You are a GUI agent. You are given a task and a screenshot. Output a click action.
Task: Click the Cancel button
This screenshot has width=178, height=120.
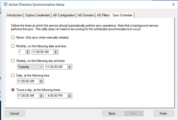point(15,113)
